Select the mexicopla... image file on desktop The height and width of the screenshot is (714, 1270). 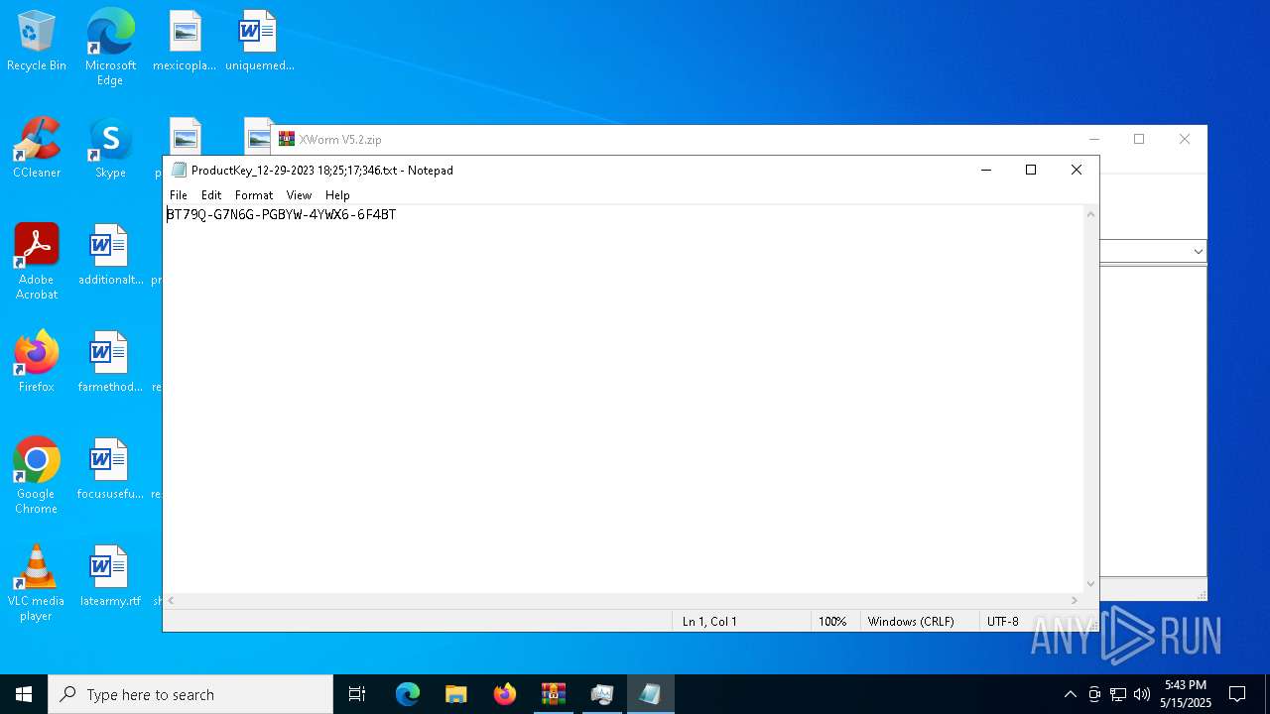pos(185,42)
